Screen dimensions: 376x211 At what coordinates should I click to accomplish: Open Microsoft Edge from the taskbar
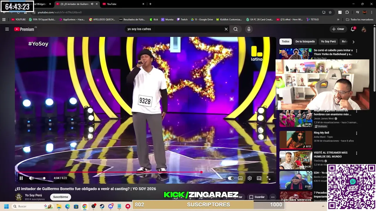click(x=67, y=206)
